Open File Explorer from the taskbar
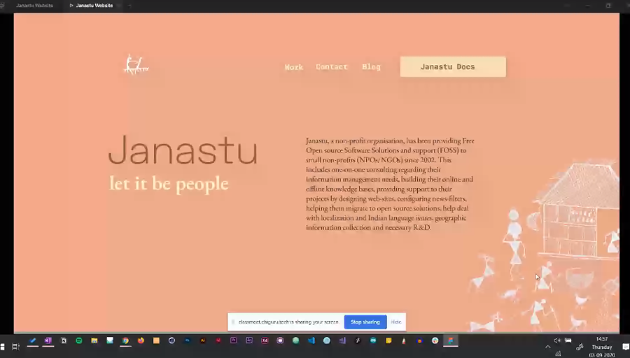Image resolution: width=630 pixels, height=358 pixels. click(94, 341)
